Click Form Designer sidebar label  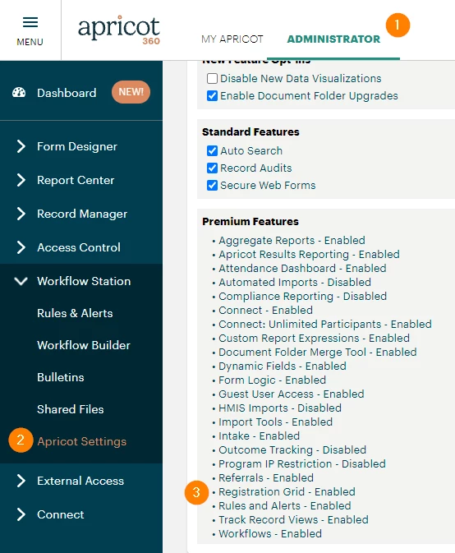pyautogui.click(x=77, y=146)
